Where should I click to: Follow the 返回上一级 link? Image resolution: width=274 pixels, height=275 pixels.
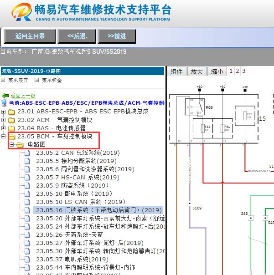point(23,96)
